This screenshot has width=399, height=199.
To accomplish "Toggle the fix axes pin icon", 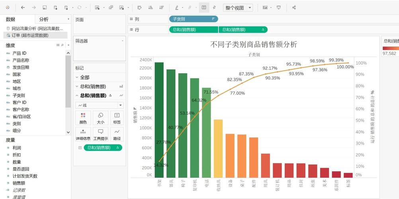I will coord(215,8).
